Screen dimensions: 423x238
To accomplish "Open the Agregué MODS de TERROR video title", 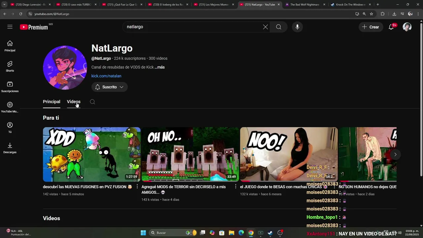I will pyautogui.click(x=184, y=189).
